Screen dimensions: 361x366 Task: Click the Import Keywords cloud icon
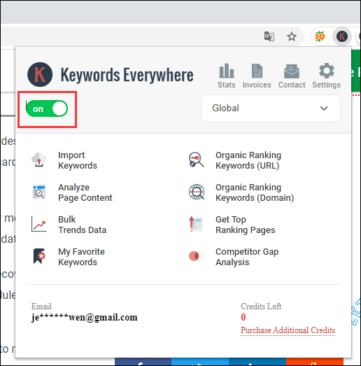coord(39,160)
